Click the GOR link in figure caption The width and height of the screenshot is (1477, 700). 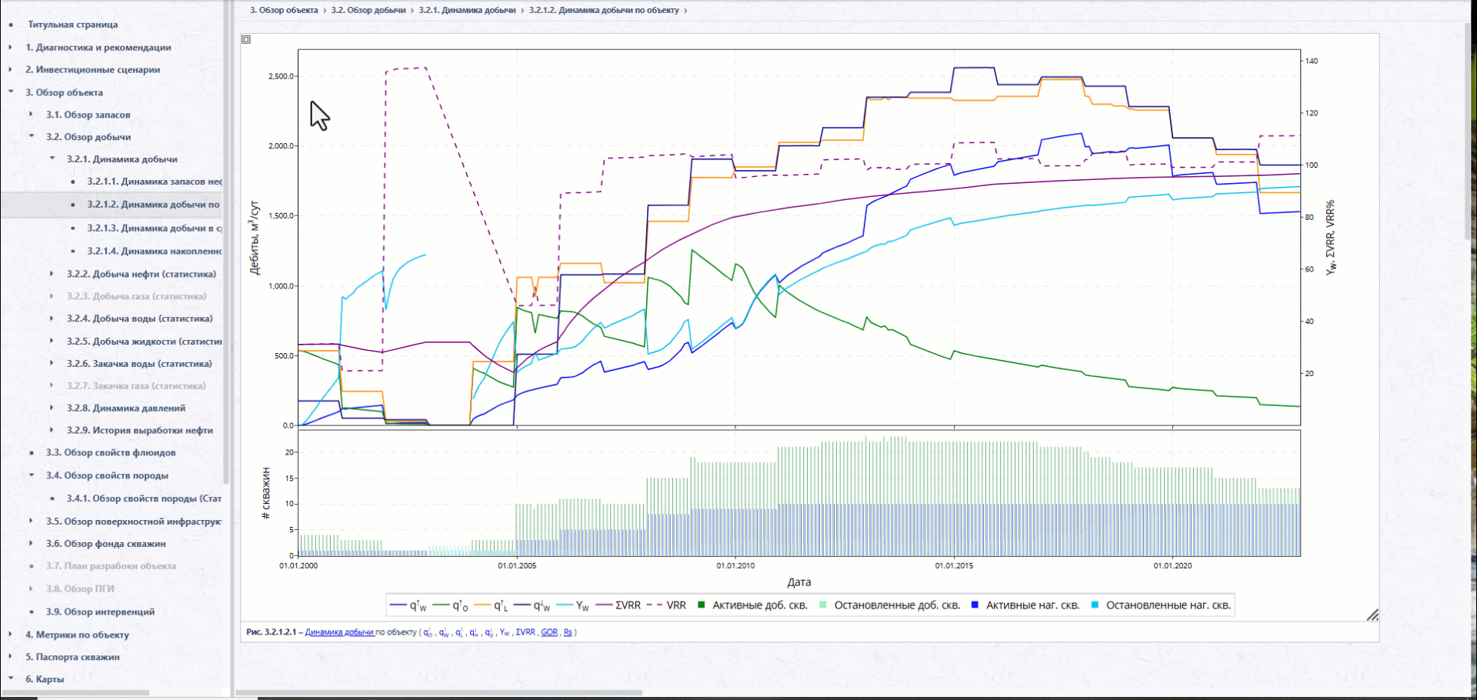(549, 632)
